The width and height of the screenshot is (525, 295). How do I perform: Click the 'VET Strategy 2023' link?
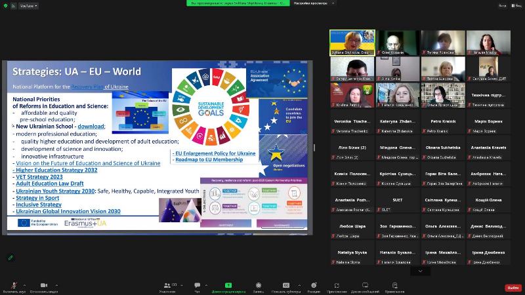[39, 177]
